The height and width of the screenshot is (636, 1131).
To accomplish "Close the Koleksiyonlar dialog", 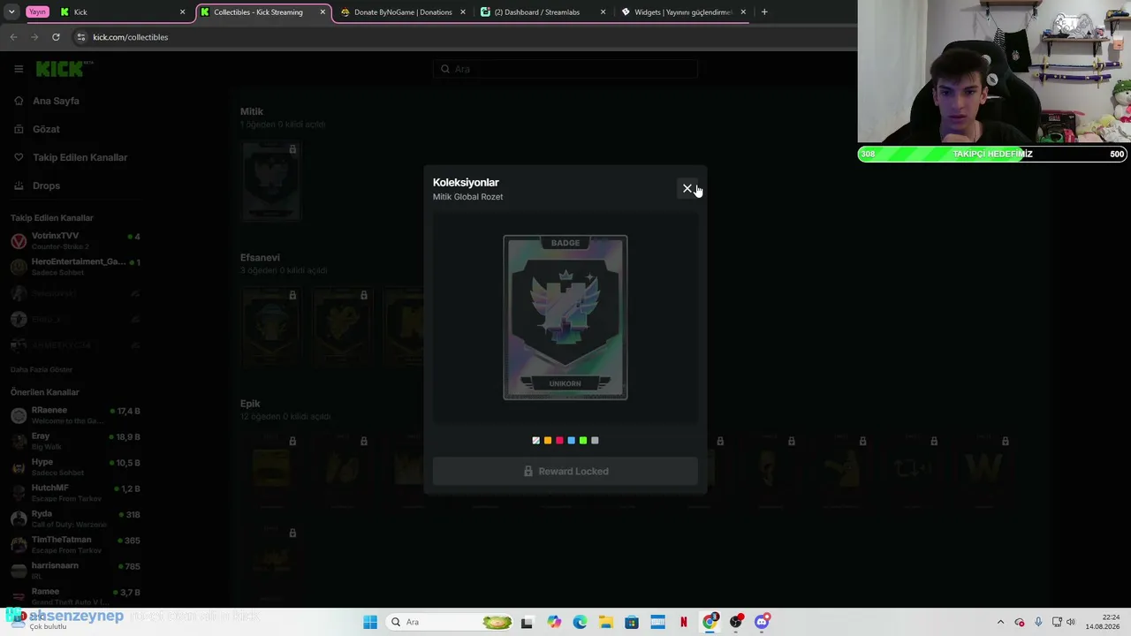I will coord(687,188).
